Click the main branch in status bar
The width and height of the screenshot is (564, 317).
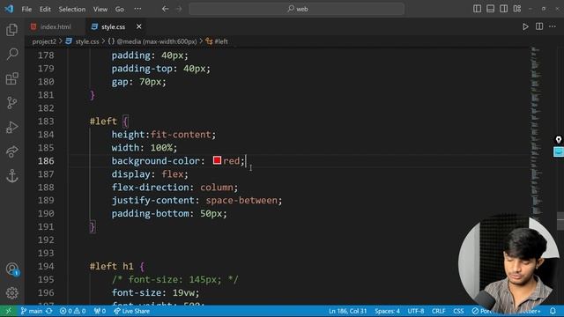(32, 311)
